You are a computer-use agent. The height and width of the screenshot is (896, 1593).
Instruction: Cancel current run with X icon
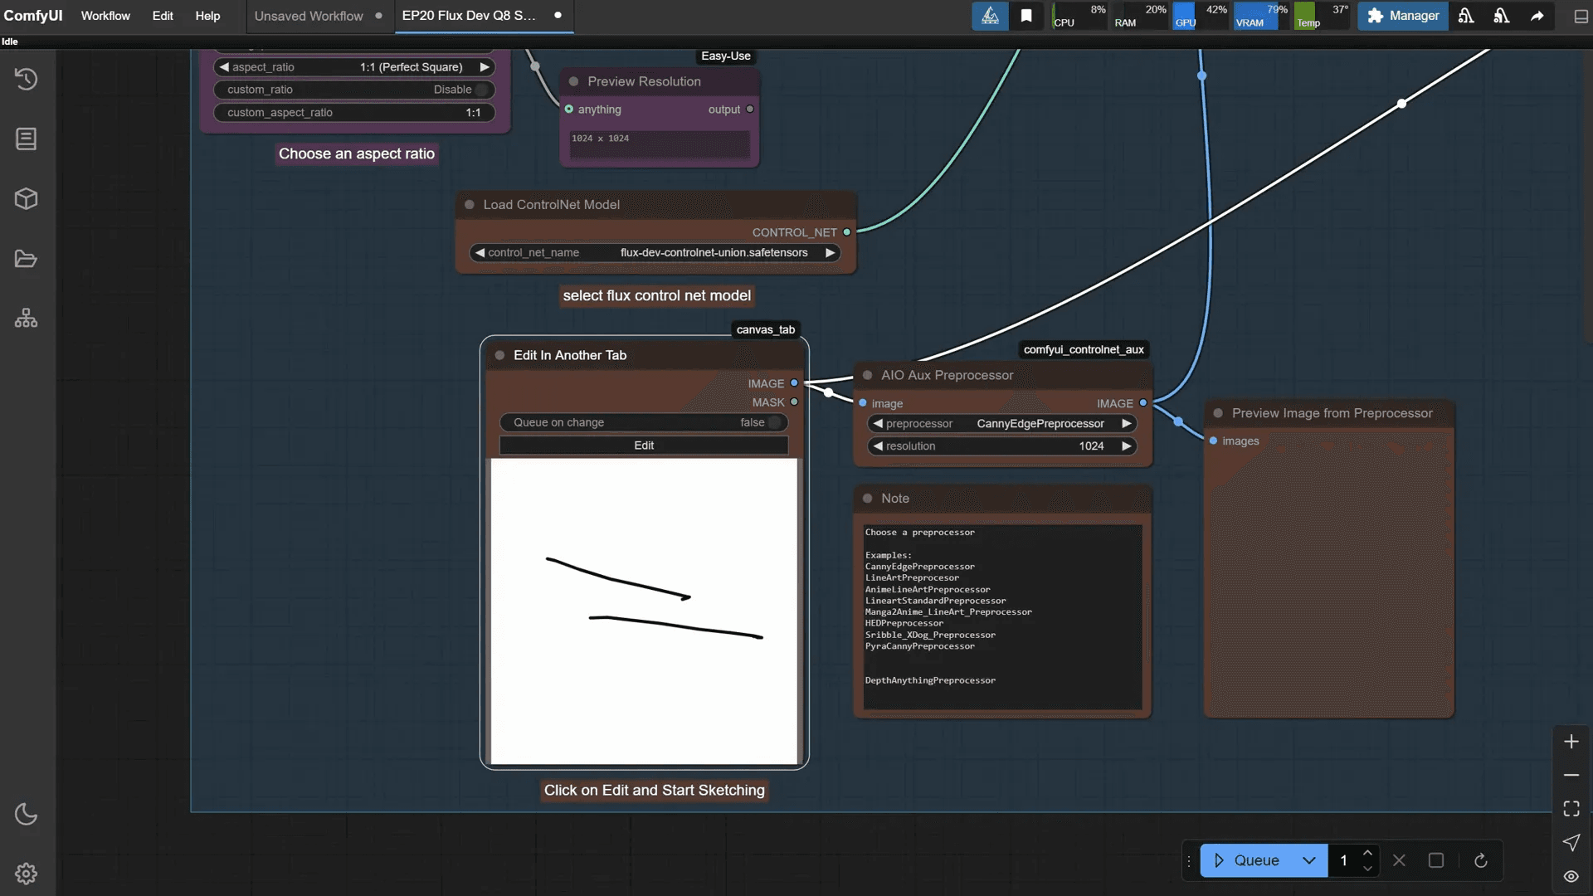tap(1399, 860)
